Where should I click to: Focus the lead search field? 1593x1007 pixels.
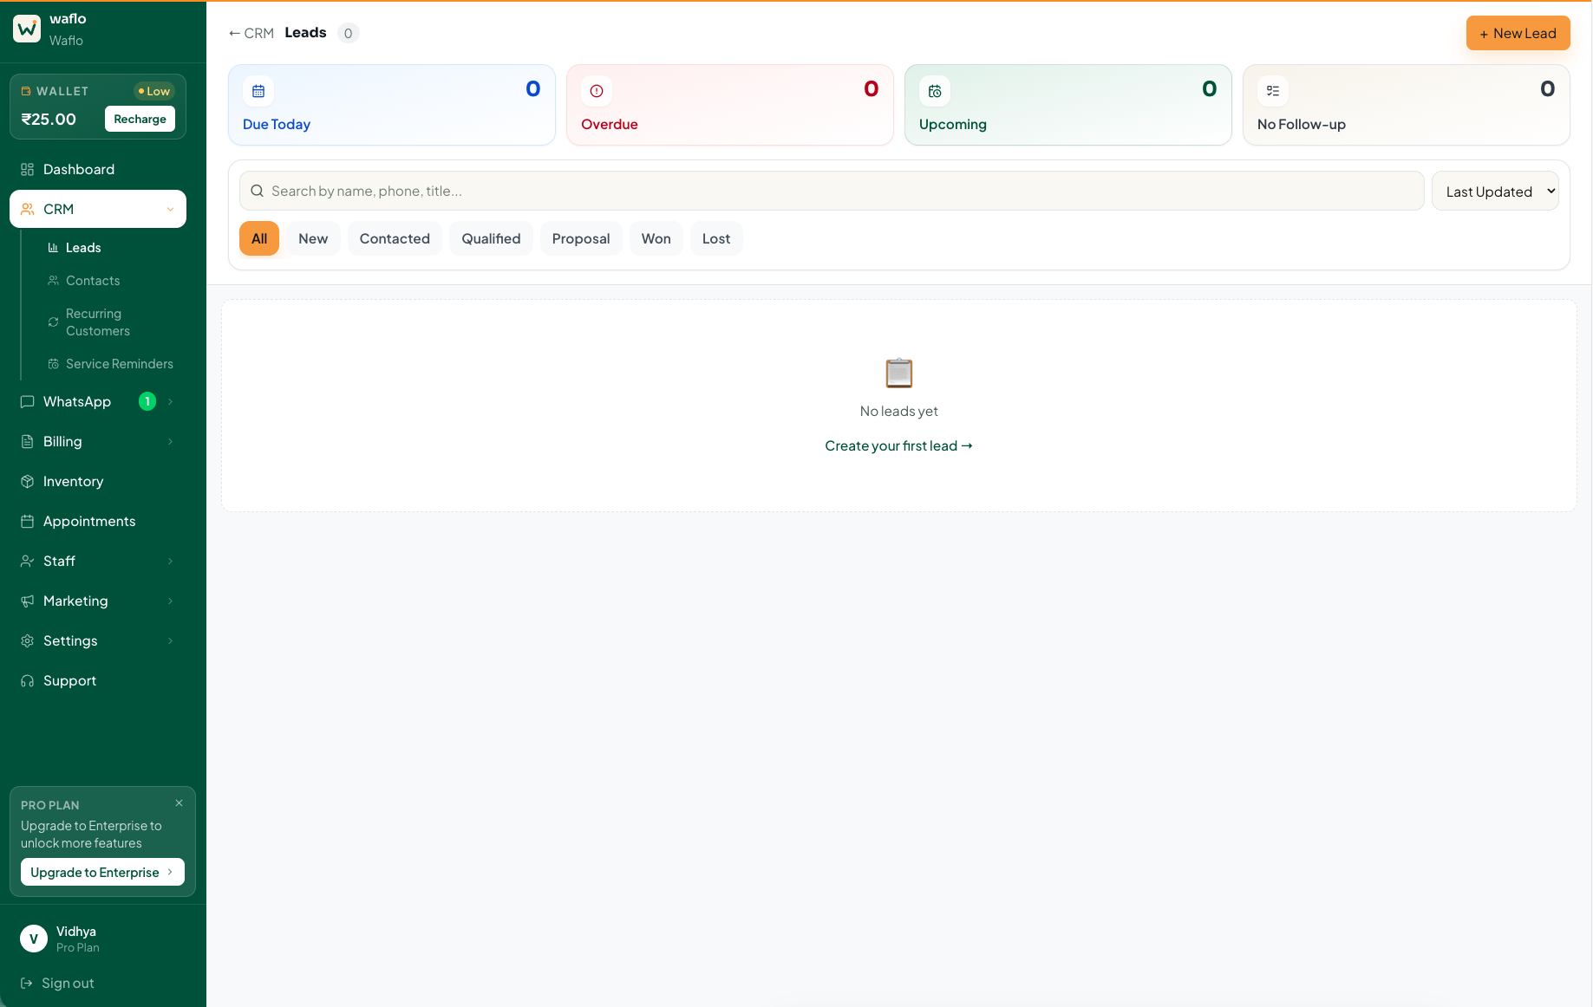click(x=832, y=191)
